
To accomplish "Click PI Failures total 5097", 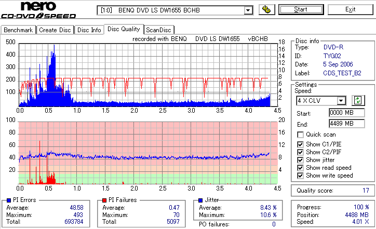I will pyautogui.click(x=173, y=222).
